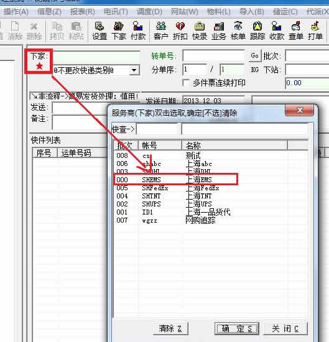Click the 发送日期 date field
Viewport: 329px width, 342px height.
click(x=213, y=100)
